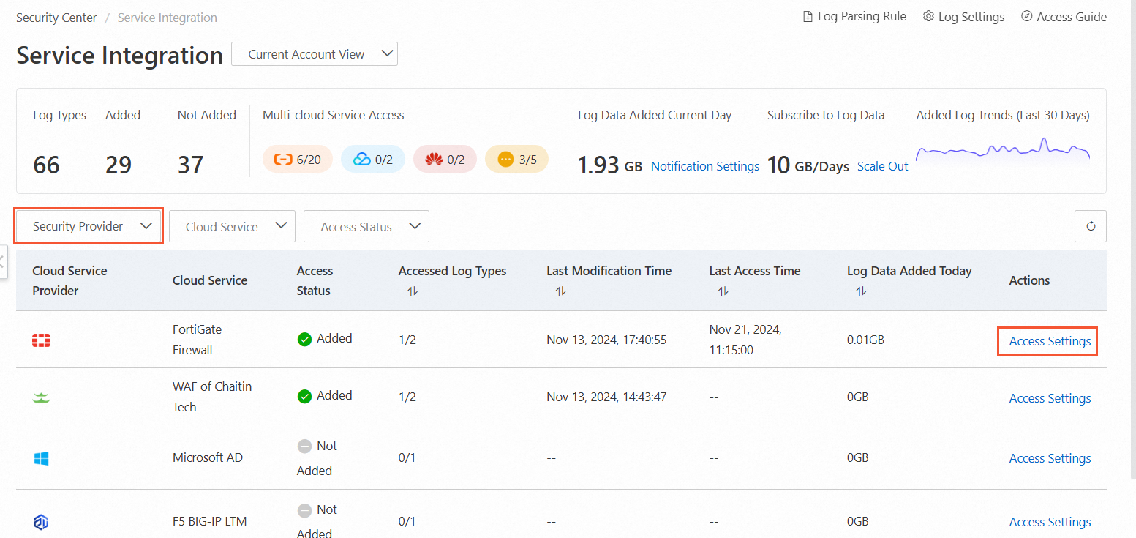Open the Security Provider dropdown
1136x538 pixels.
89,226
